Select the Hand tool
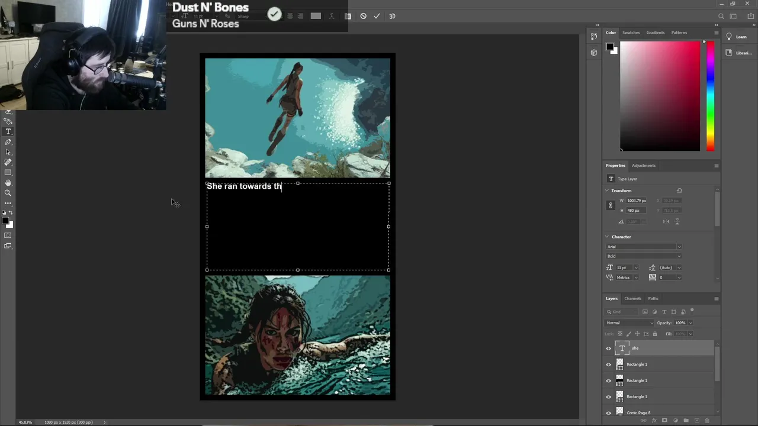 point(8,183)
